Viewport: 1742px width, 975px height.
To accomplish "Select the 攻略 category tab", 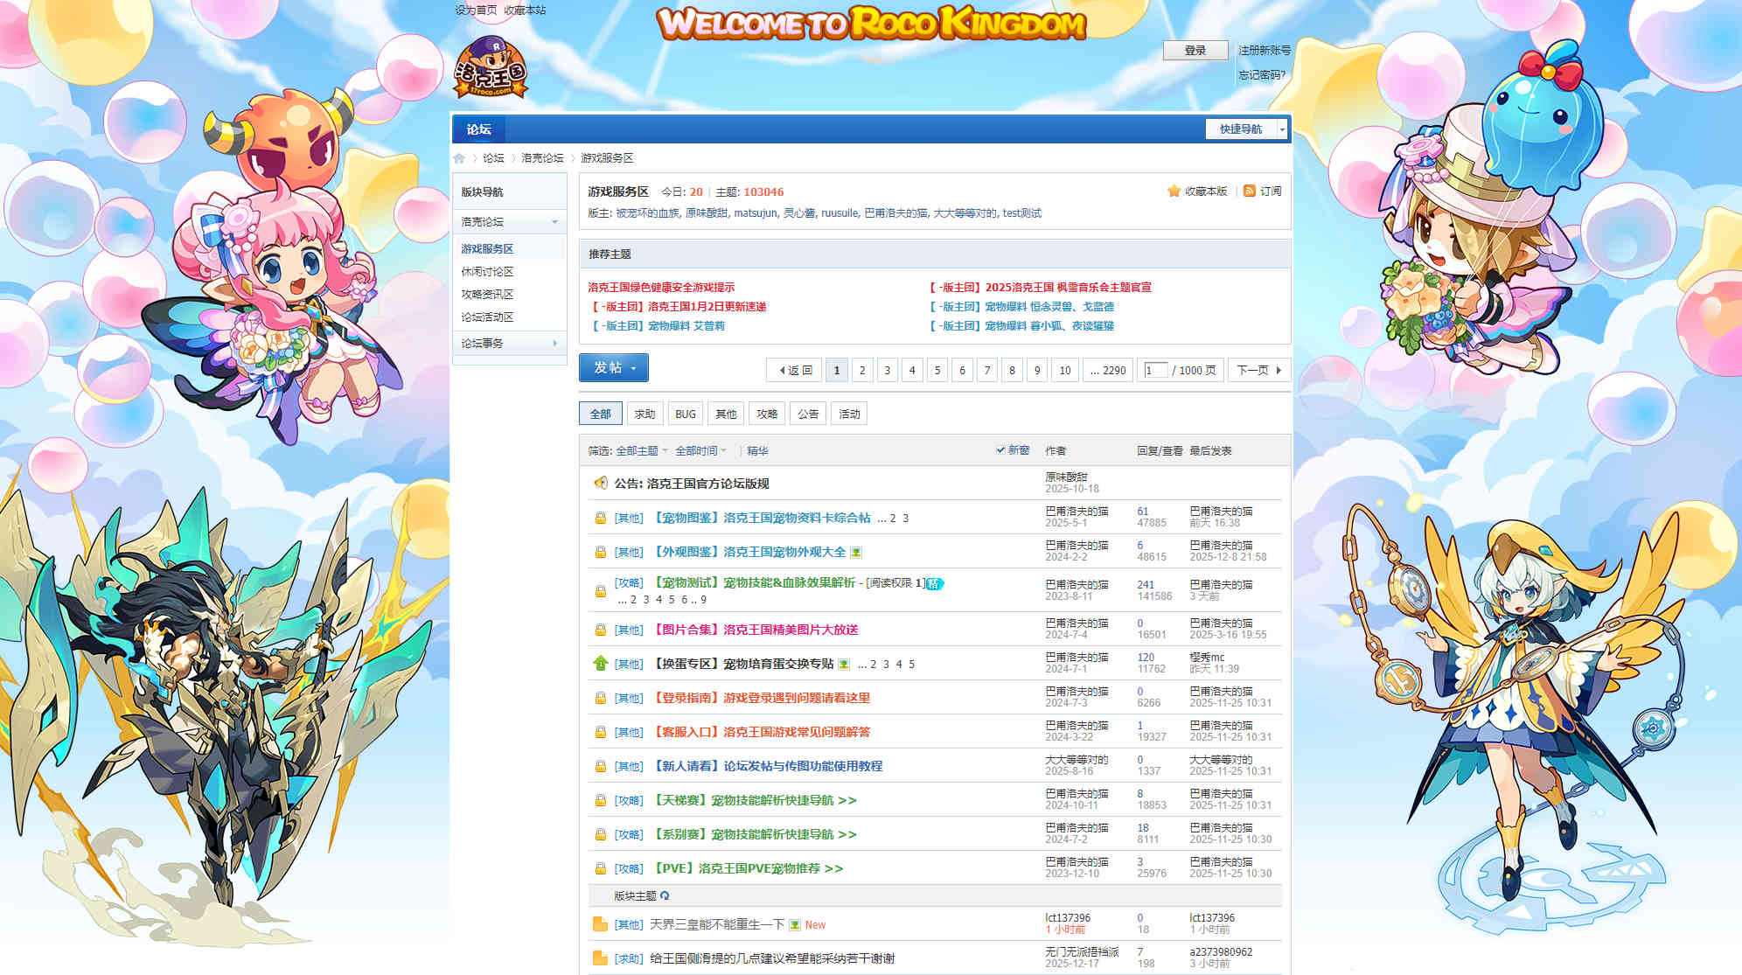I will coord(767,414).
